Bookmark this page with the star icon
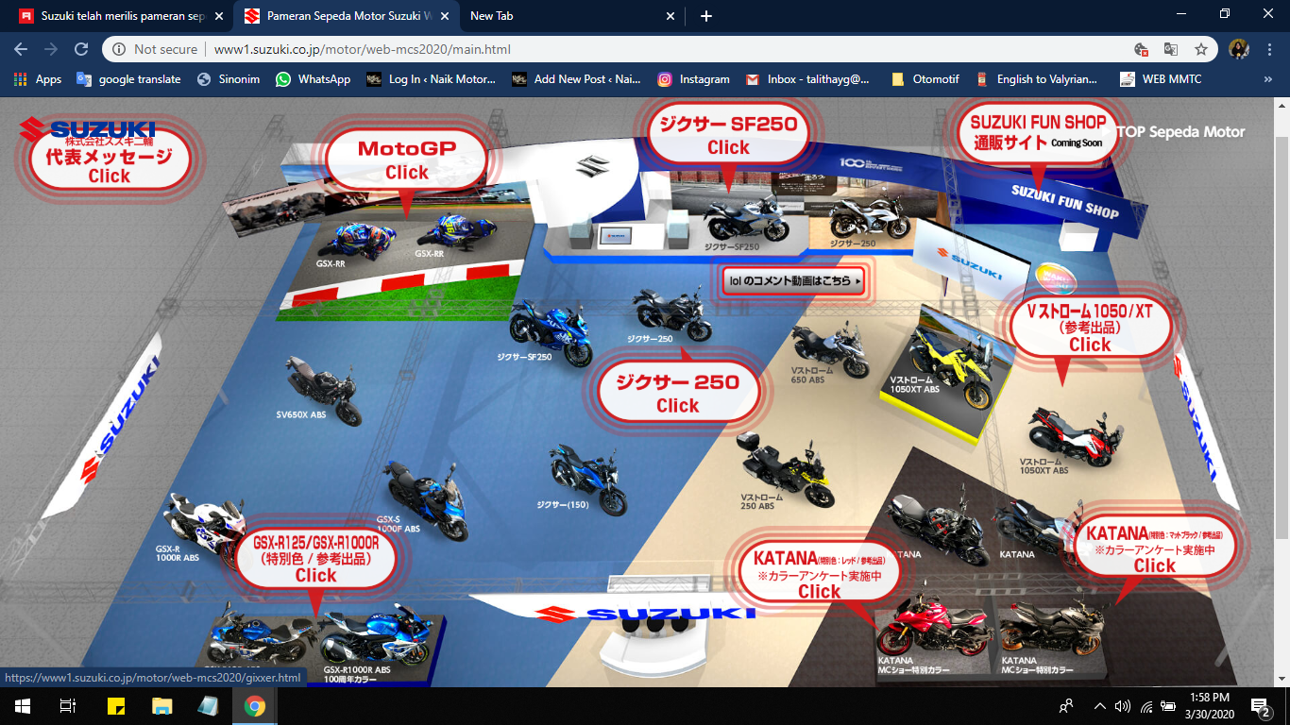 pyautogui.click(x=1200, y=49)
